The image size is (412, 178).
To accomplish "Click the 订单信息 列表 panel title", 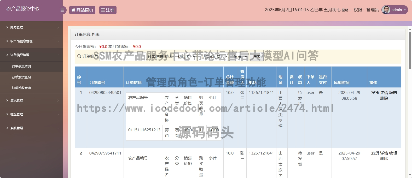I will pyautogui.click(x=87, y=34).
